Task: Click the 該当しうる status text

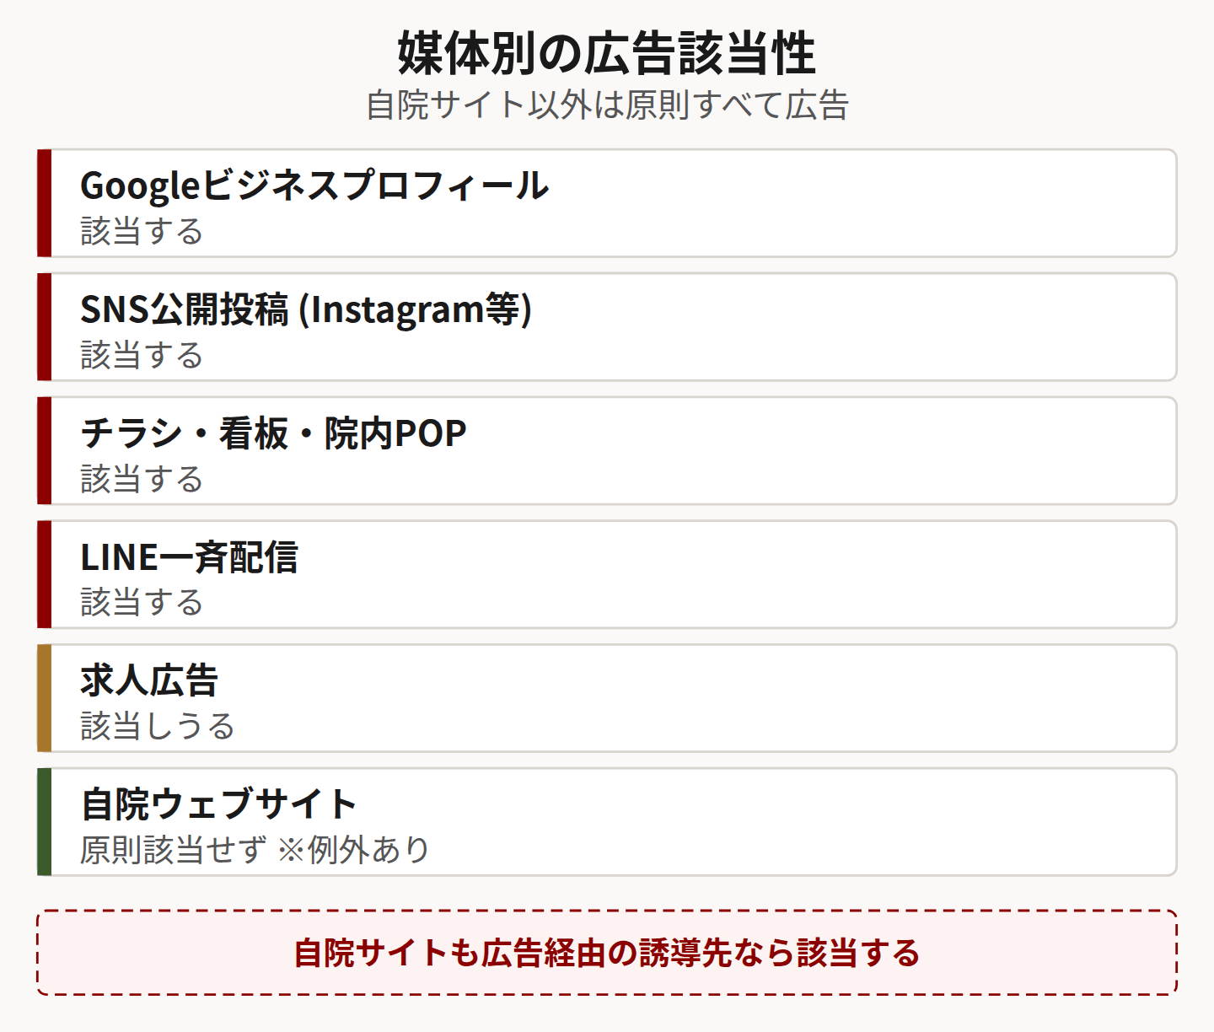Action: tap(158, 726)
